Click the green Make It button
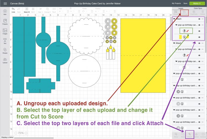This screenshot has height=139, width=207. [x=197, y=3]
